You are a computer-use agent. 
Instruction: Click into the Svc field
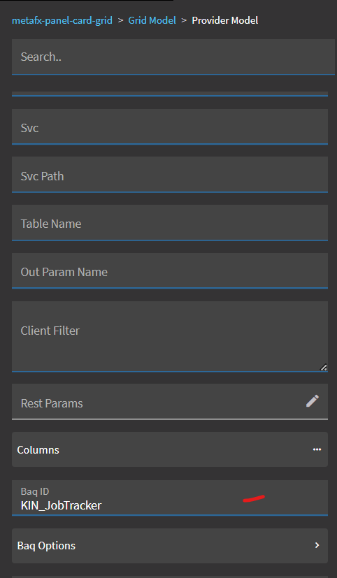coord(170,127)
